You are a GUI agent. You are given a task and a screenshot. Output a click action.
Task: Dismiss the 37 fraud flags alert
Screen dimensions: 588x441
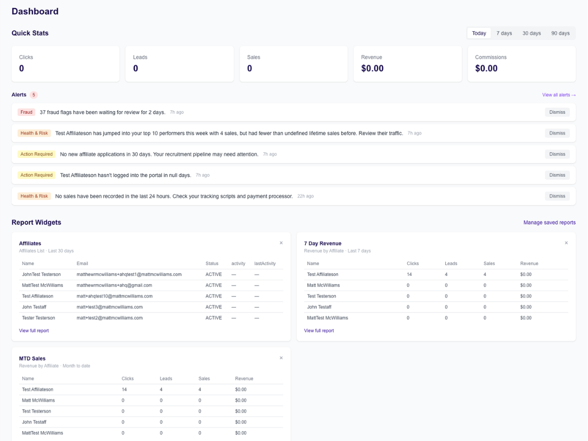tap(558, 112)
